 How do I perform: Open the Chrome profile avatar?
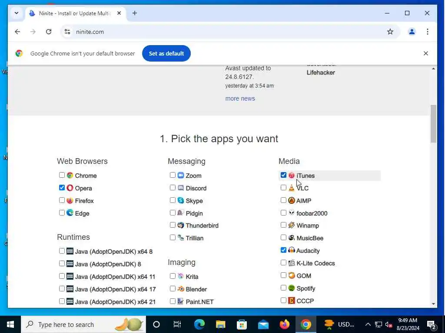click(x=412, y=32)
